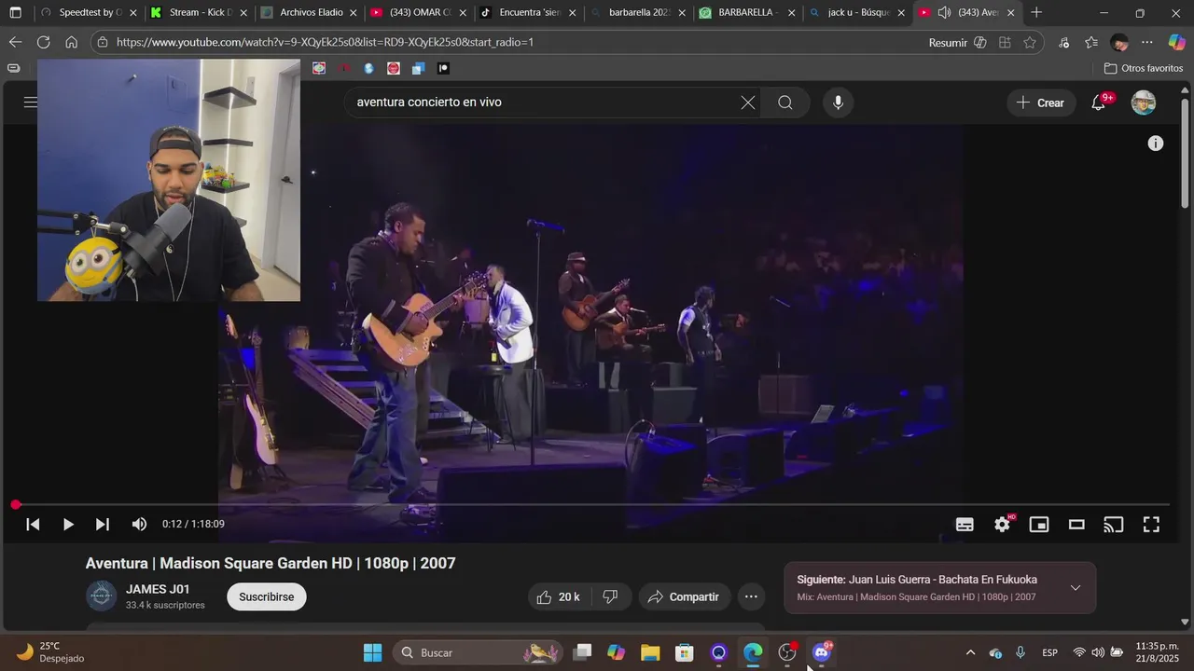Start voice search with the microphone

tap(838, 103)
